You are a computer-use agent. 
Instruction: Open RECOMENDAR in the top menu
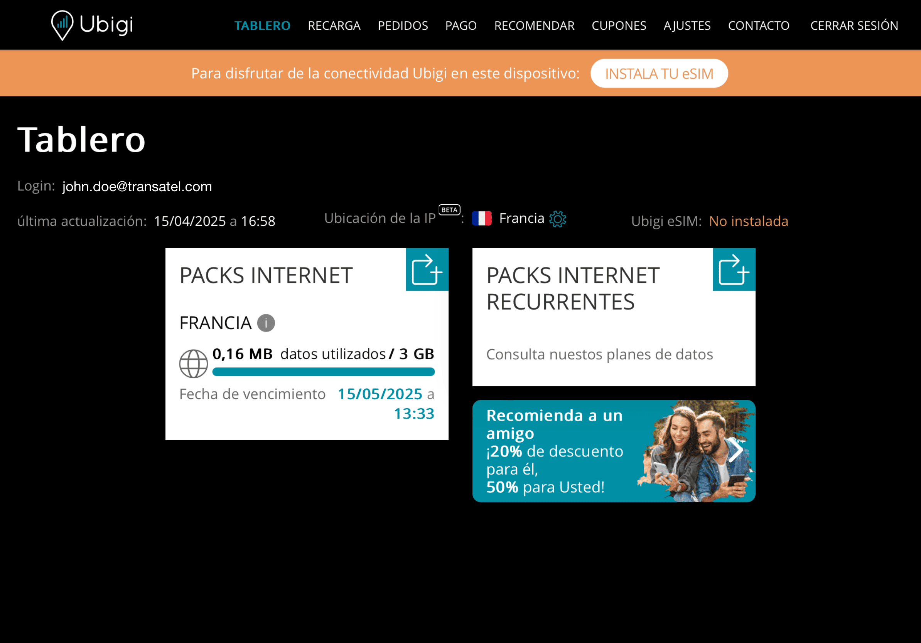pyautogui.click(x=534, y=26)
